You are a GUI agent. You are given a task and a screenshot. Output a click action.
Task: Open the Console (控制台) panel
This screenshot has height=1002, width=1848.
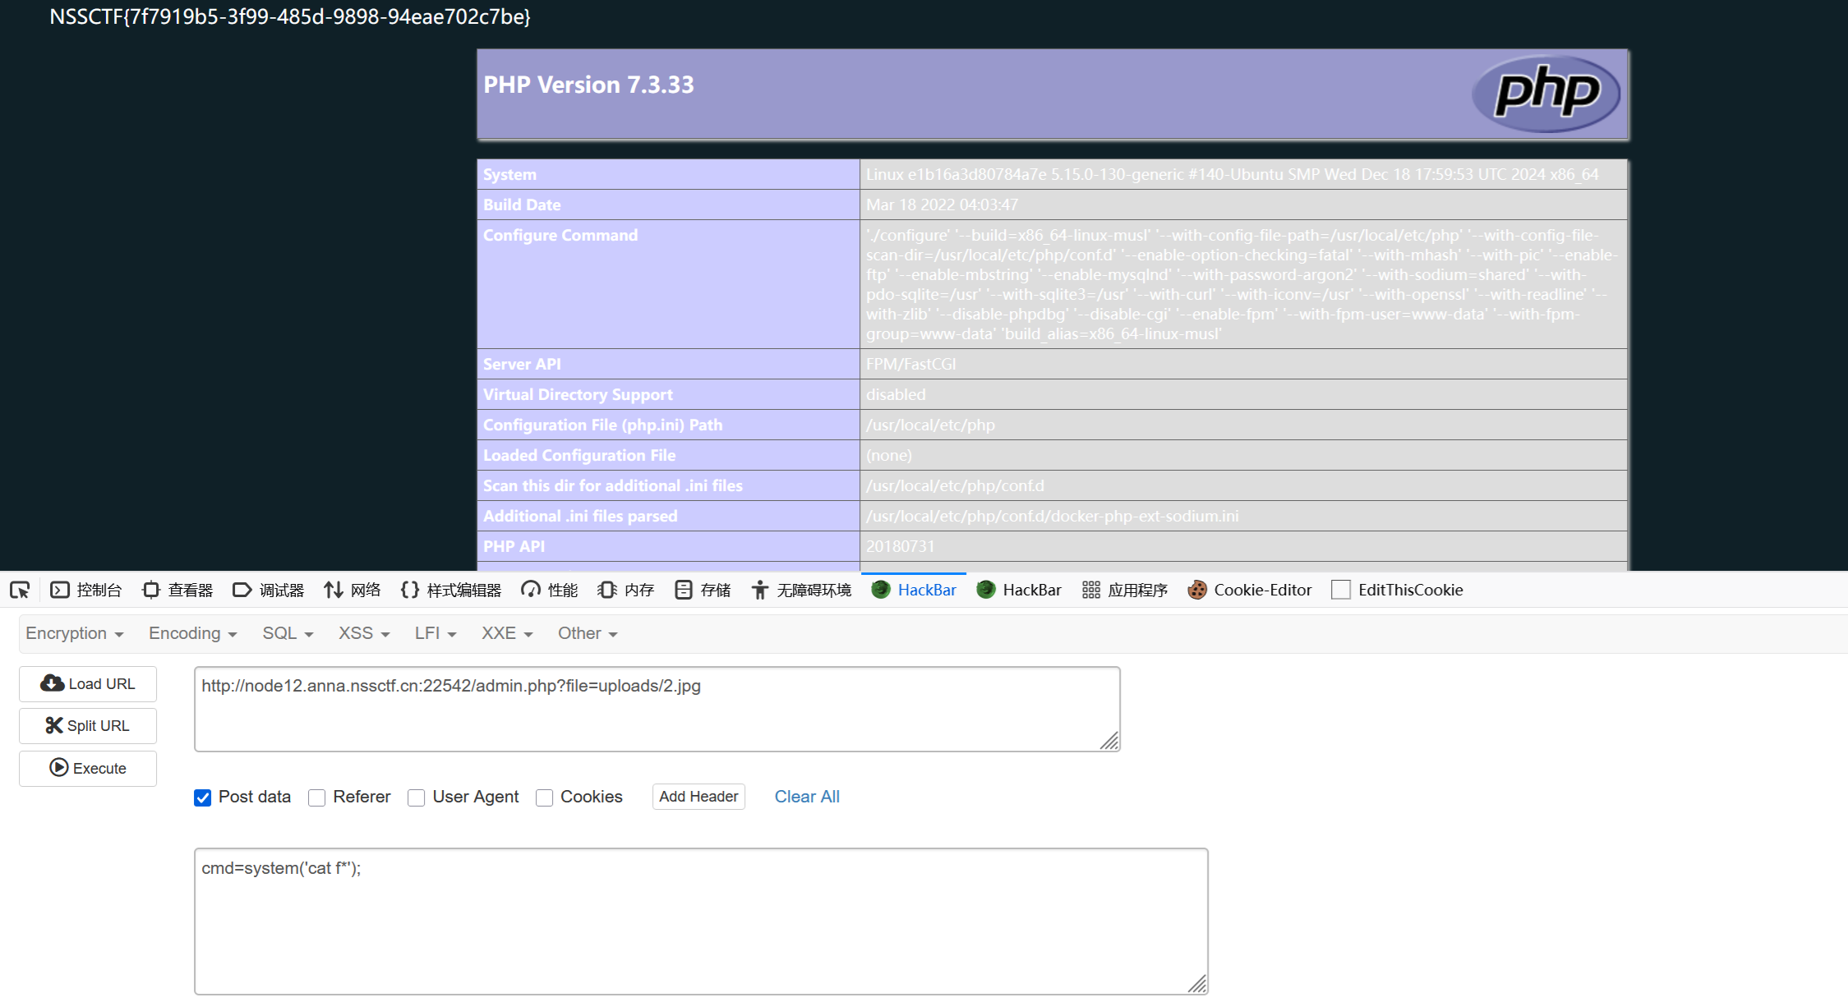86,590
